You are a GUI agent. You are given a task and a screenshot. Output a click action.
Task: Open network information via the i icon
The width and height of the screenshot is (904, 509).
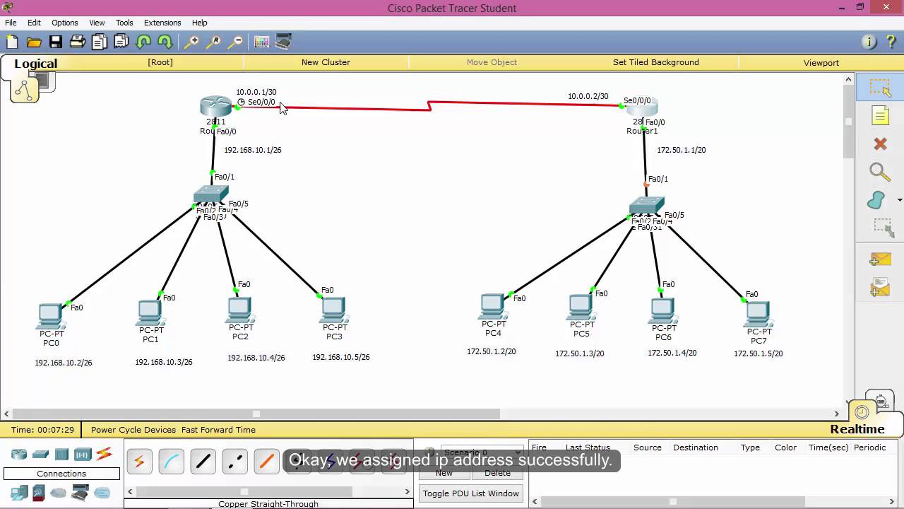pos(869,42)
